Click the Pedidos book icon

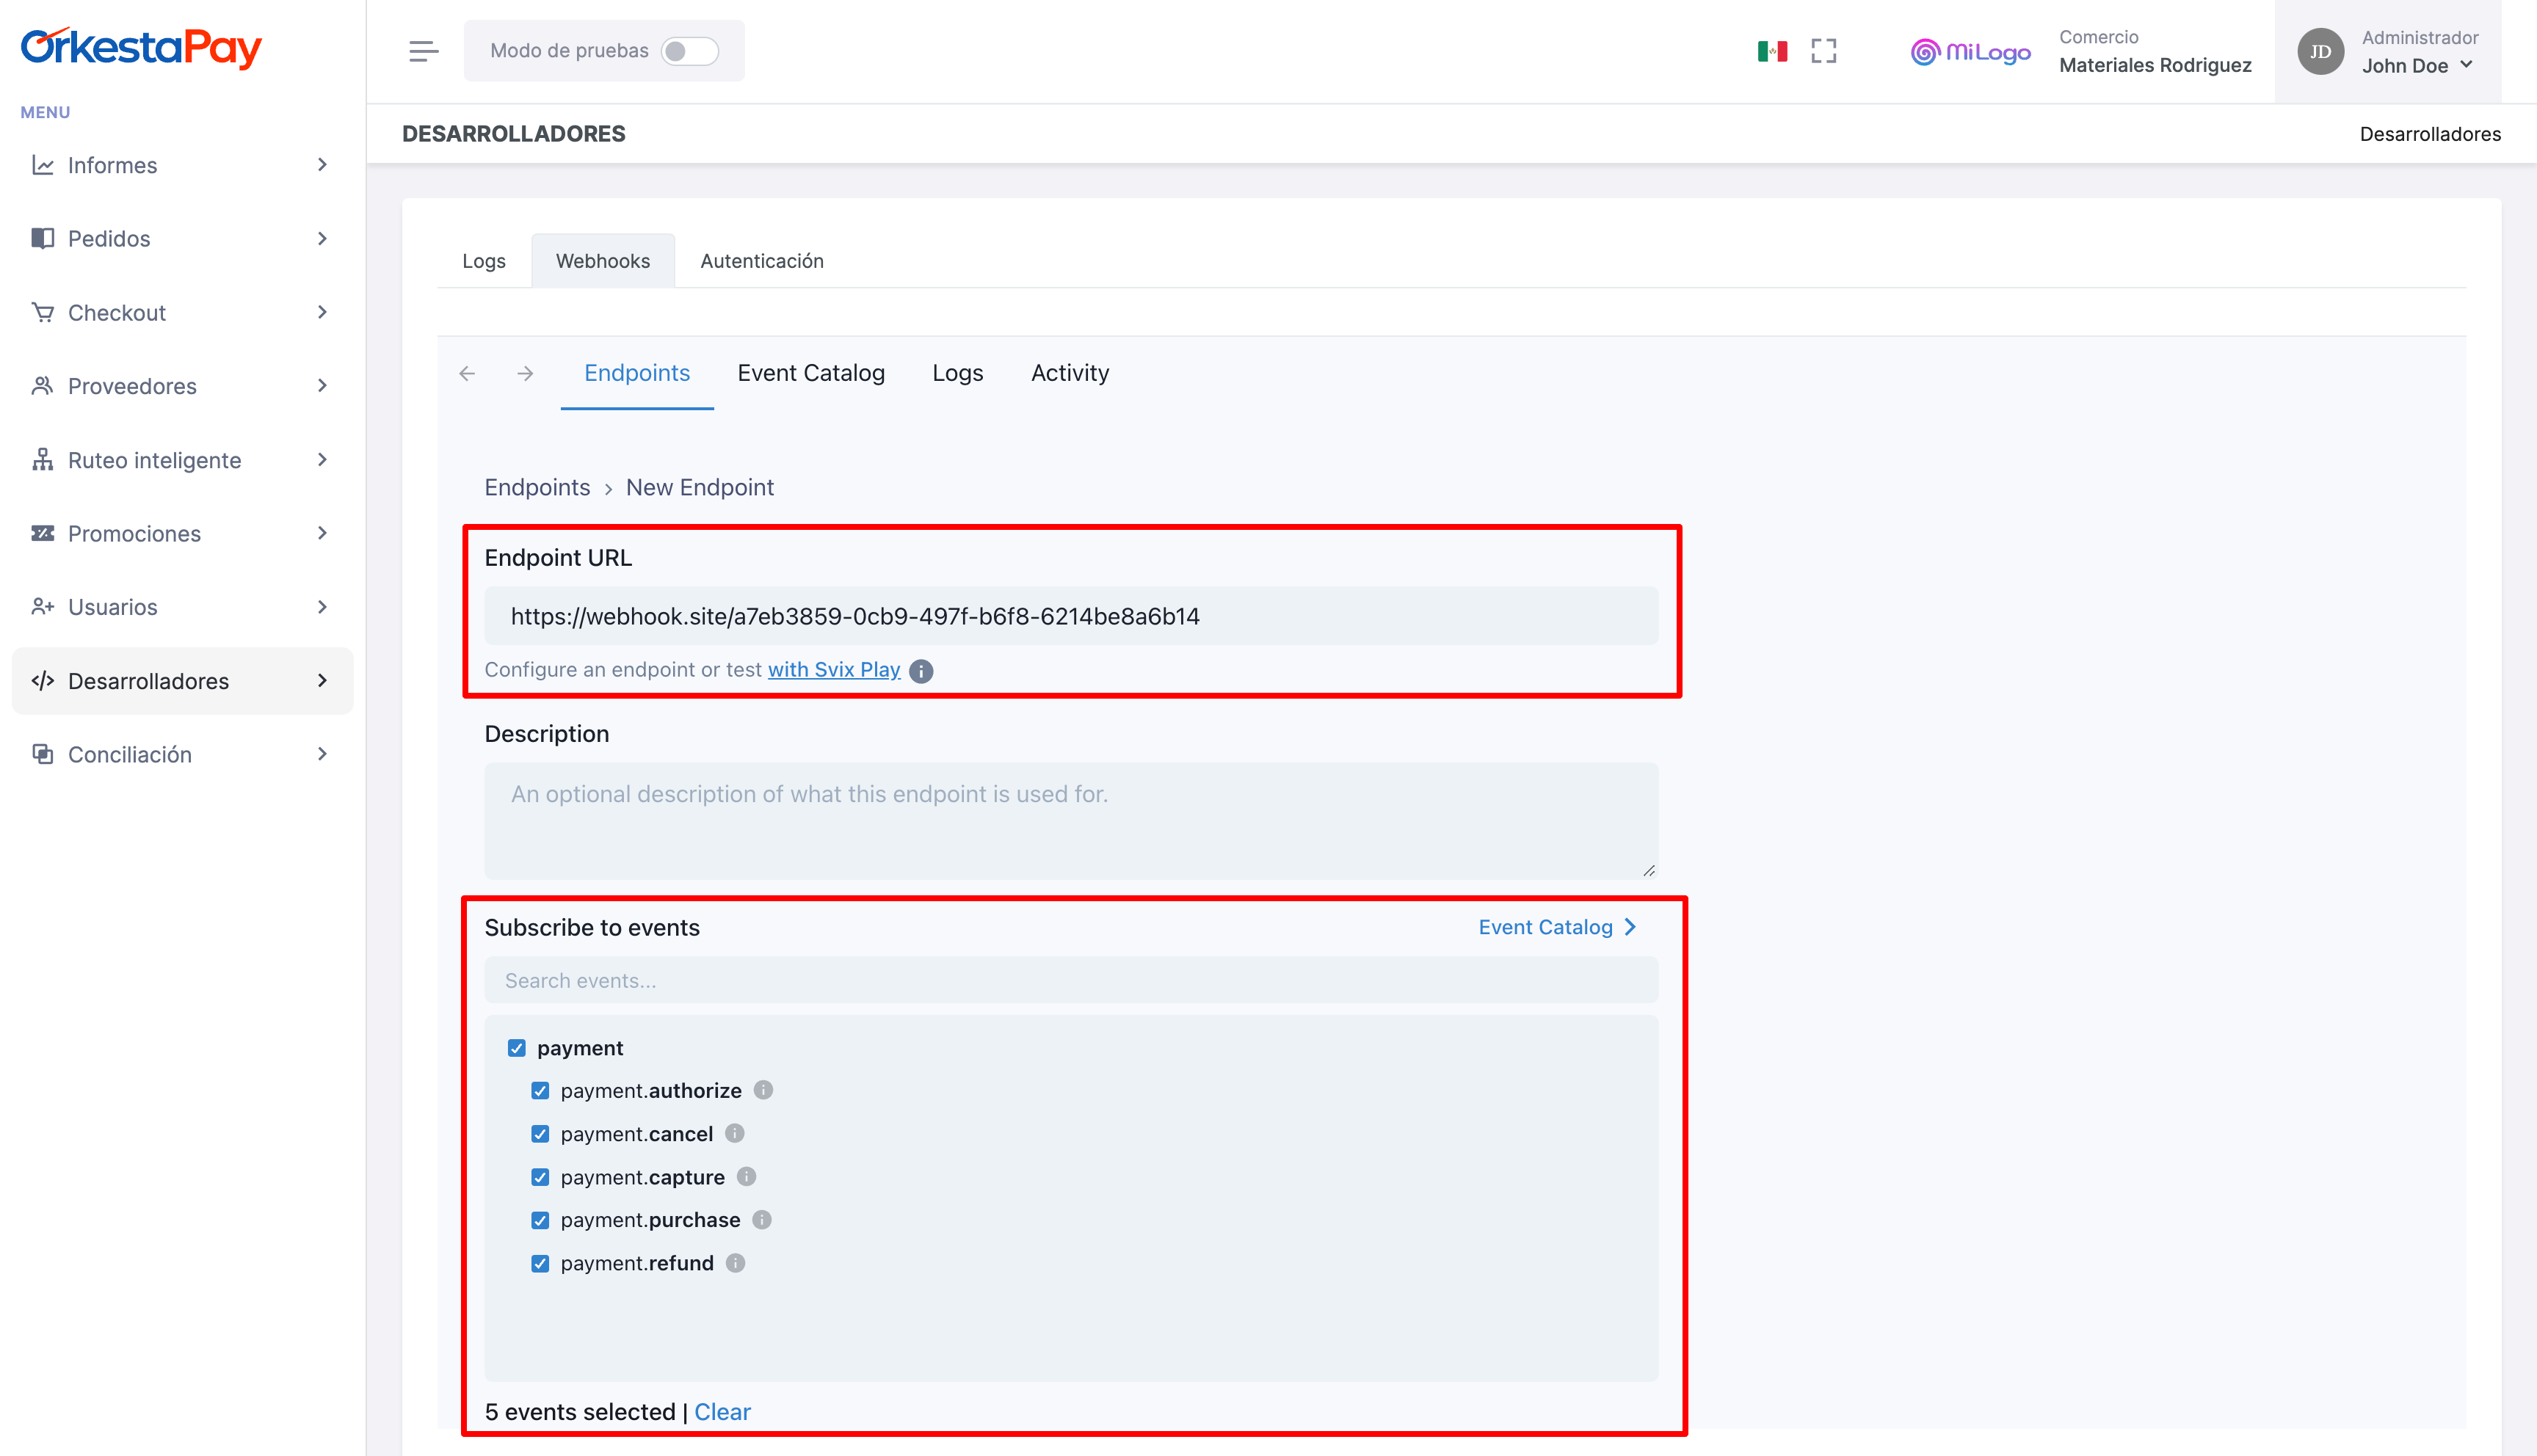(x=42, y=238)
